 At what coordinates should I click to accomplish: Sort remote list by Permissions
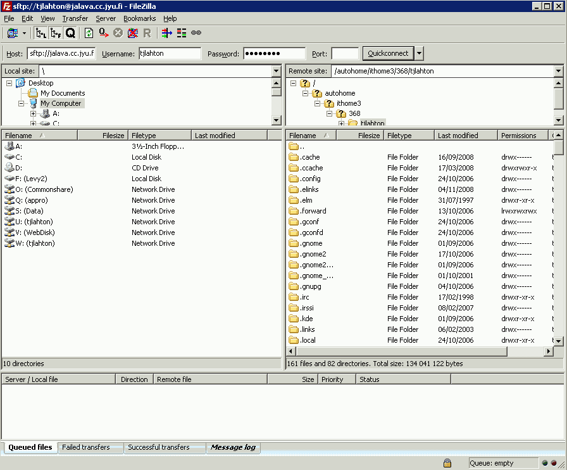523,136
